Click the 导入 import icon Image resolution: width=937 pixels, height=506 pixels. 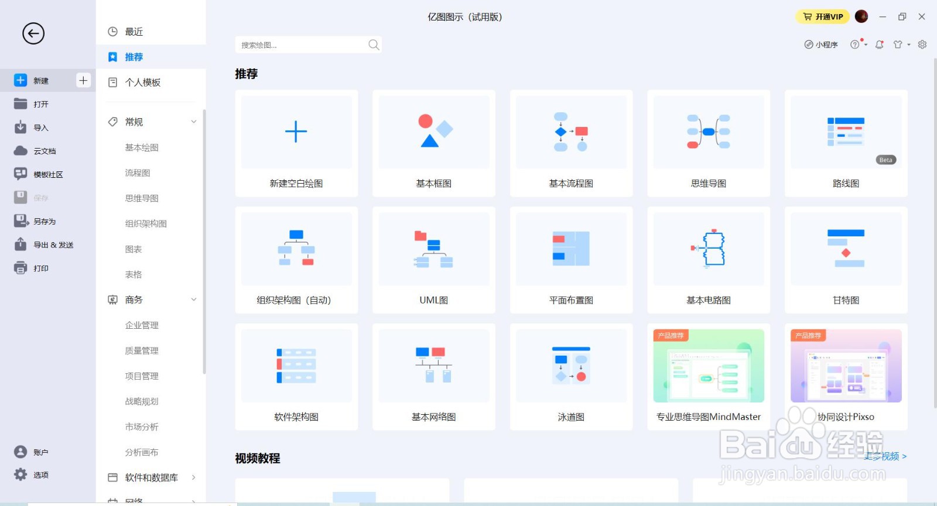tap(20, 127)
